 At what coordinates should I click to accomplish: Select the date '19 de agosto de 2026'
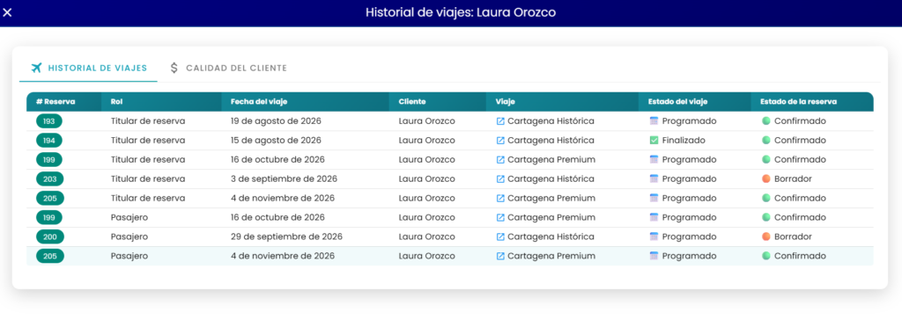[x=276, y=121]
